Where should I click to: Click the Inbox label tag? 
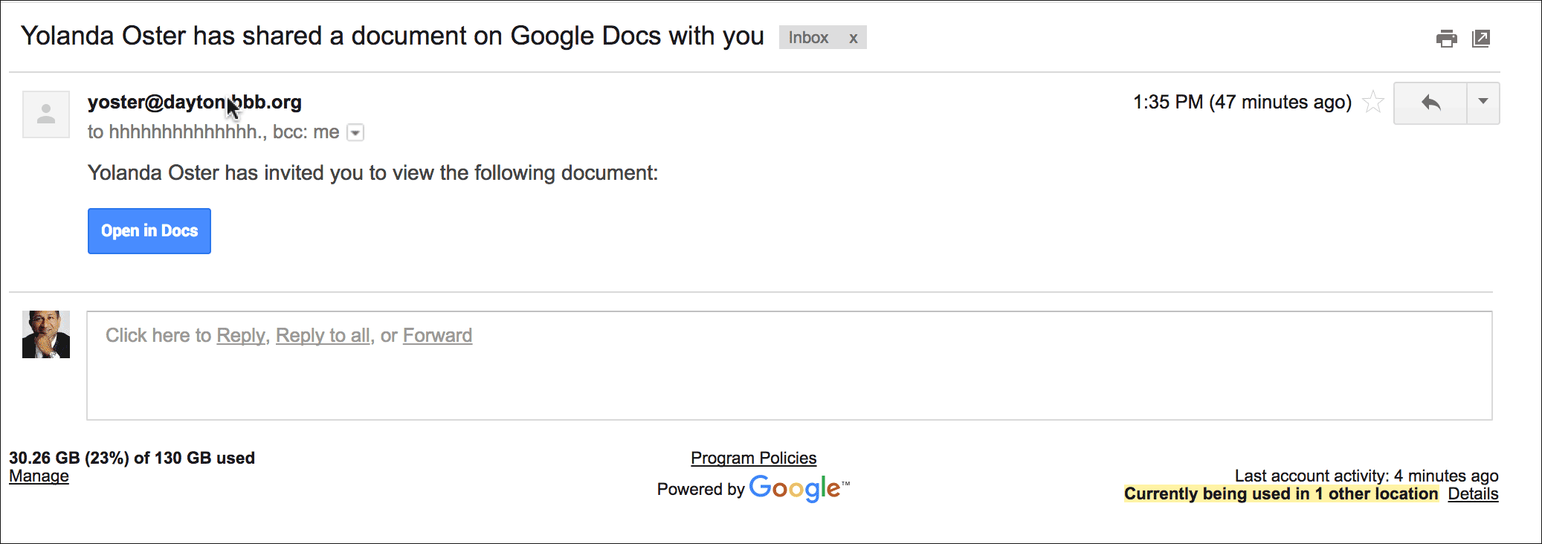click(808, 38)
